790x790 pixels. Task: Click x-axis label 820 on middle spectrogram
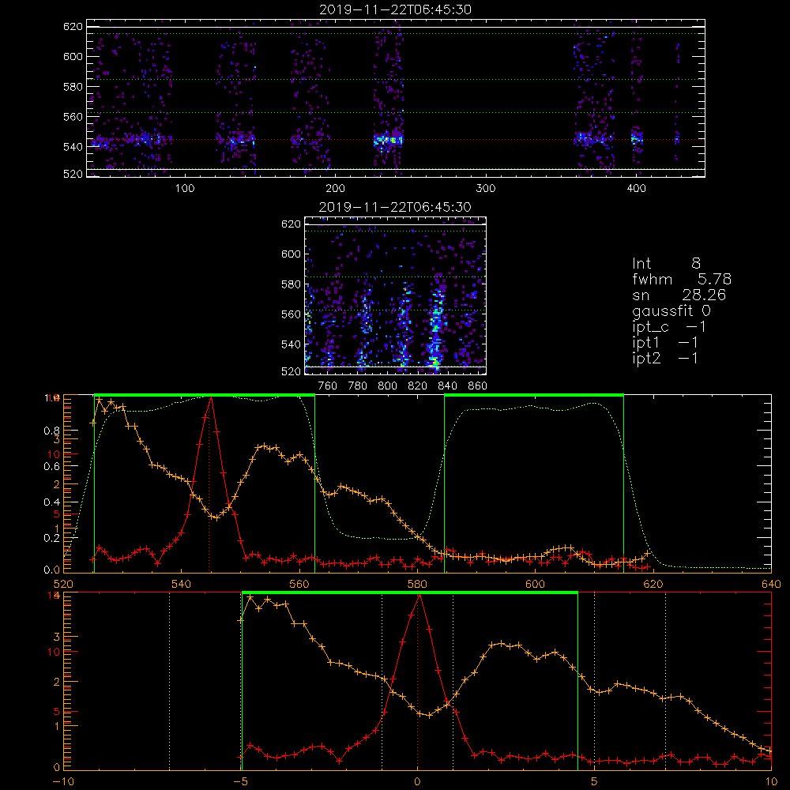pos(418,386)
